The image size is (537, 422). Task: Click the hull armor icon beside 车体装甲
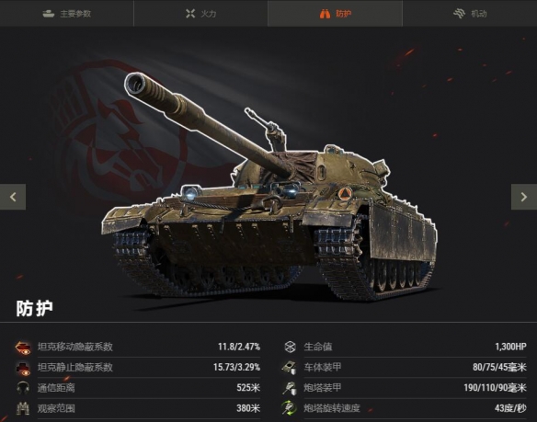pyautogui.click(x=290, y=368)
